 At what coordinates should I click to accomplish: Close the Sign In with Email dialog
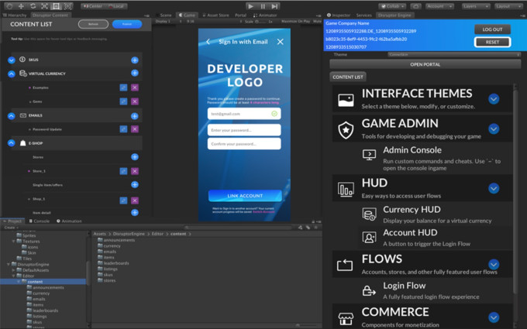[281, 42]
